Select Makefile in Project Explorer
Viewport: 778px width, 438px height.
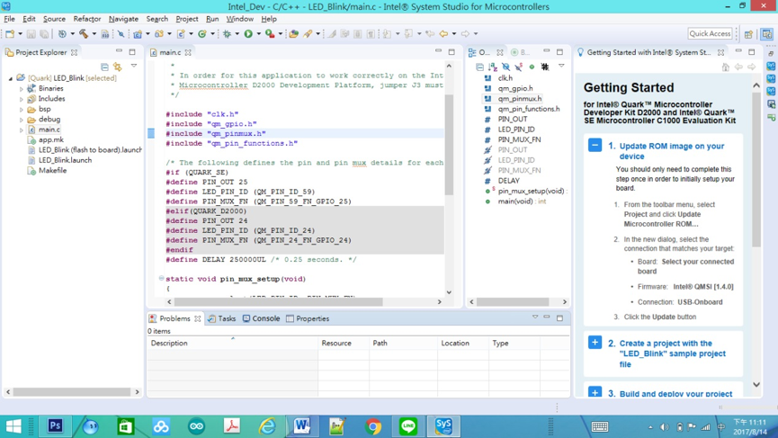click(52, 171)
